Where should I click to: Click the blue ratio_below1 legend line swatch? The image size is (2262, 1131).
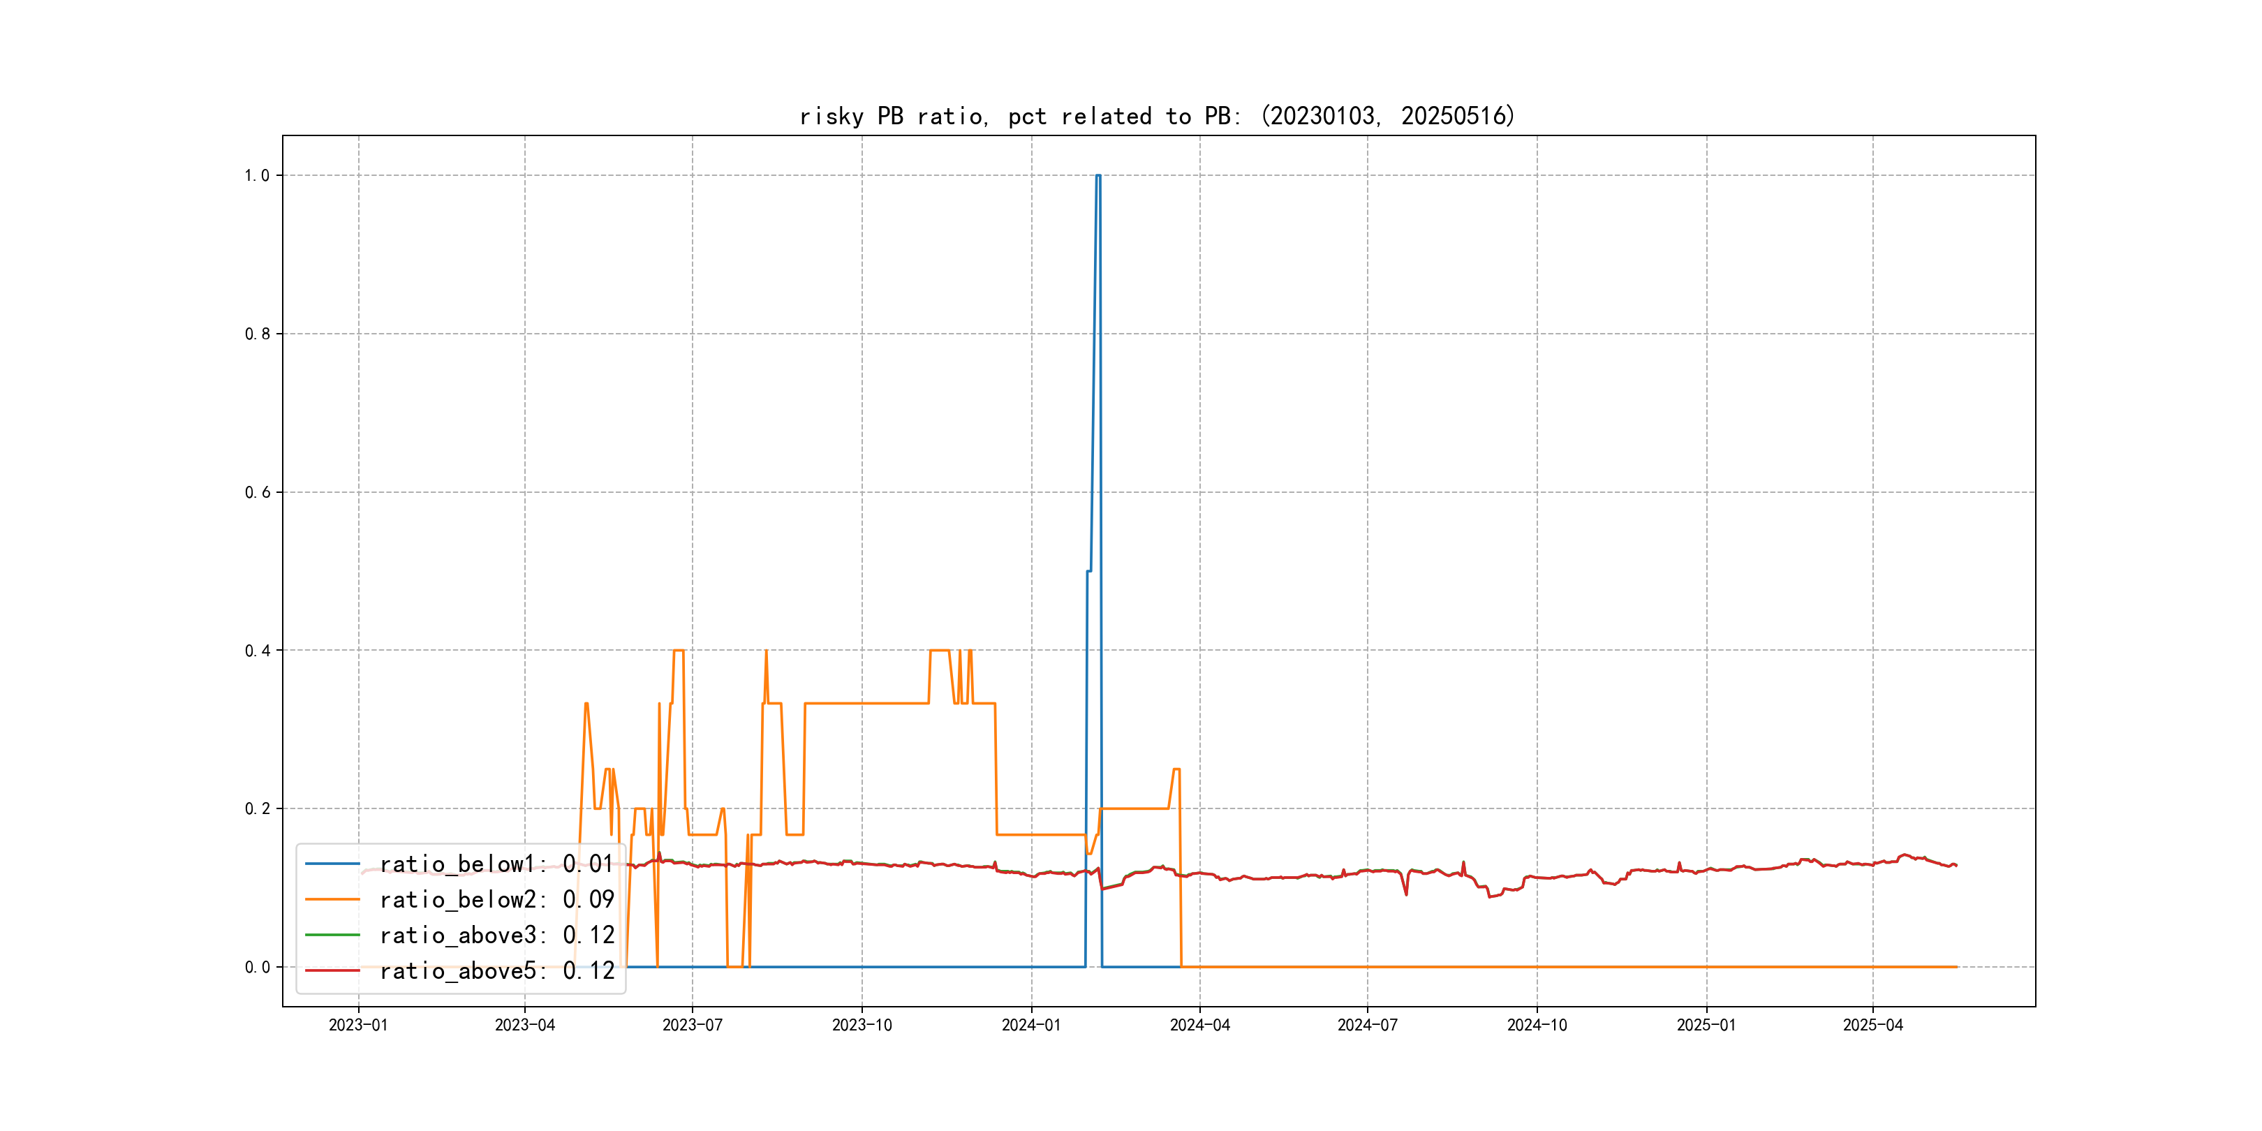tap(332, 864)
